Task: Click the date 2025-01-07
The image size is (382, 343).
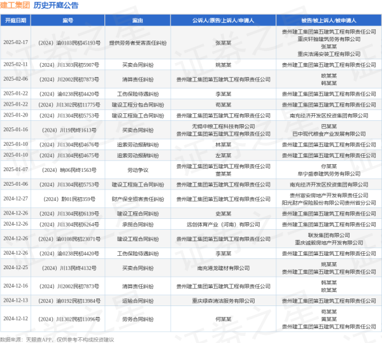Action: [x=15, y=169]
